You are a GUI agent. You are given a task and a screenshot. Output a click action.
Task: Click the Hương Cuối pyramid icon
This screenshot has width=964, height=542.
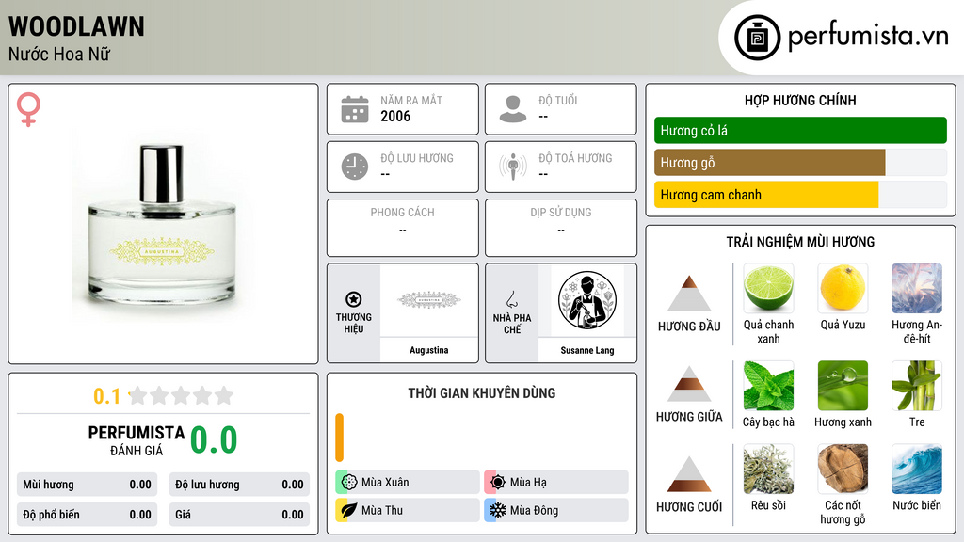[x=689, y=474]
